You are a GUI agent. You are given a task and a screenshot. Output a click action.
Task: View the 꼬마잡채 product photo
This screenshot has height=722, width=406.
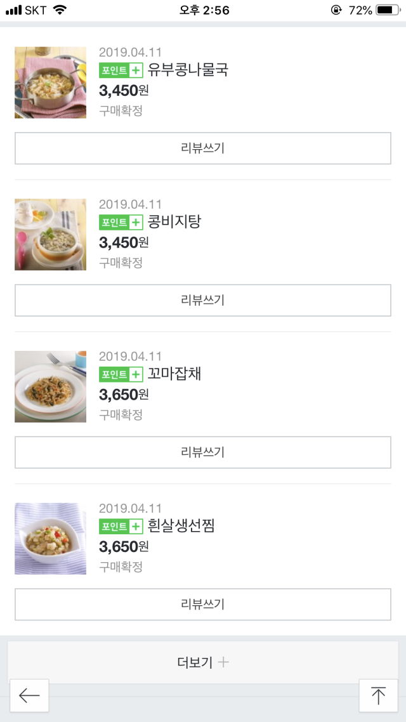51,387
